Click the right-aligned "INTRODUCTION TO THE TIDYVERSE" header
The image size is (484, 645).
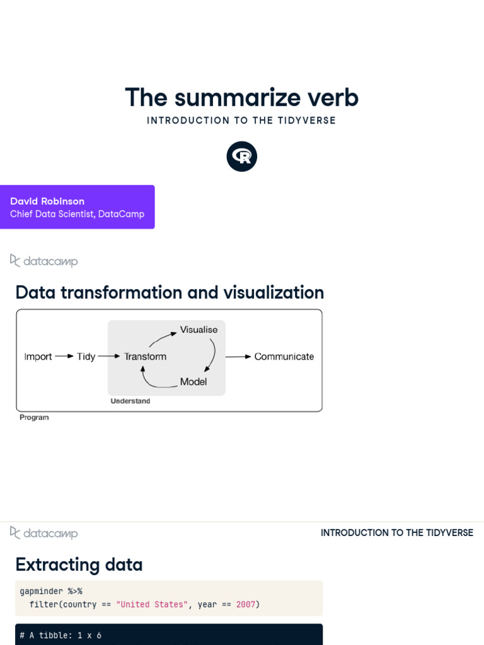pos(396,533)
